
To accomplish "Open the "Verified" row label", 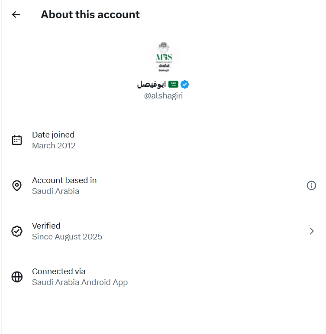I will click(x=46, y=226).
